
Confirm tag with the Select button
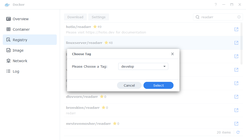click(158, 85)
